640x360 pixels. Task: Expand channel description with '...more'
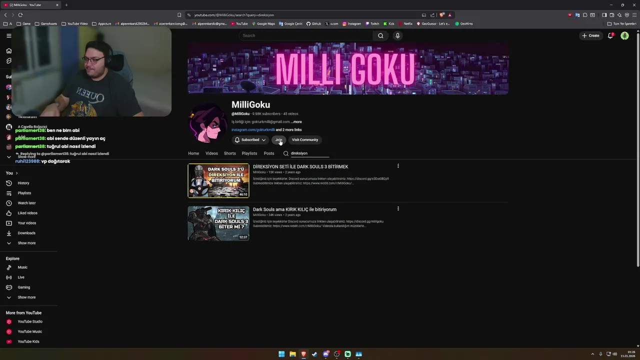296,121
